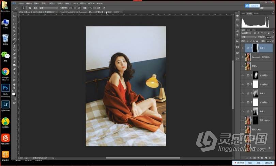Image resolution: width=276 pixels, height=166 pixels.
Task: Click the add layer mask icon
Action: point(254,158)
